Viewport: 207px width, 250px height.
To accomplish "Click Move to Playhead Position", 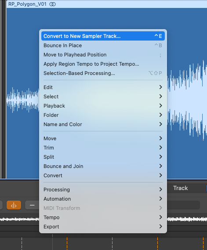I will coord(103,55).
